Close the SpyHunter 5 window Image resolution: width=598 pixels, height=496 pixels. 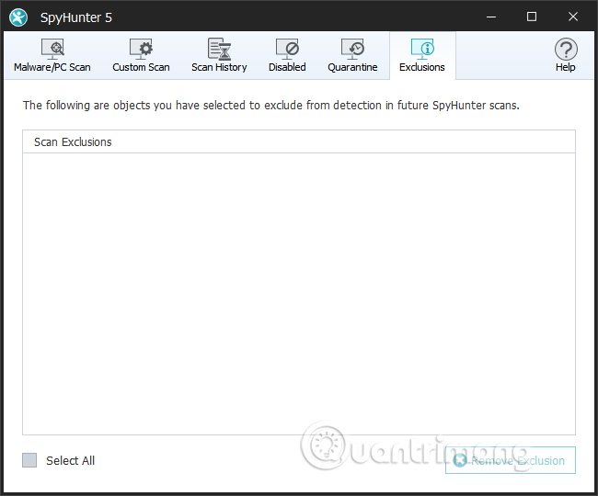(x=573, y=17)
